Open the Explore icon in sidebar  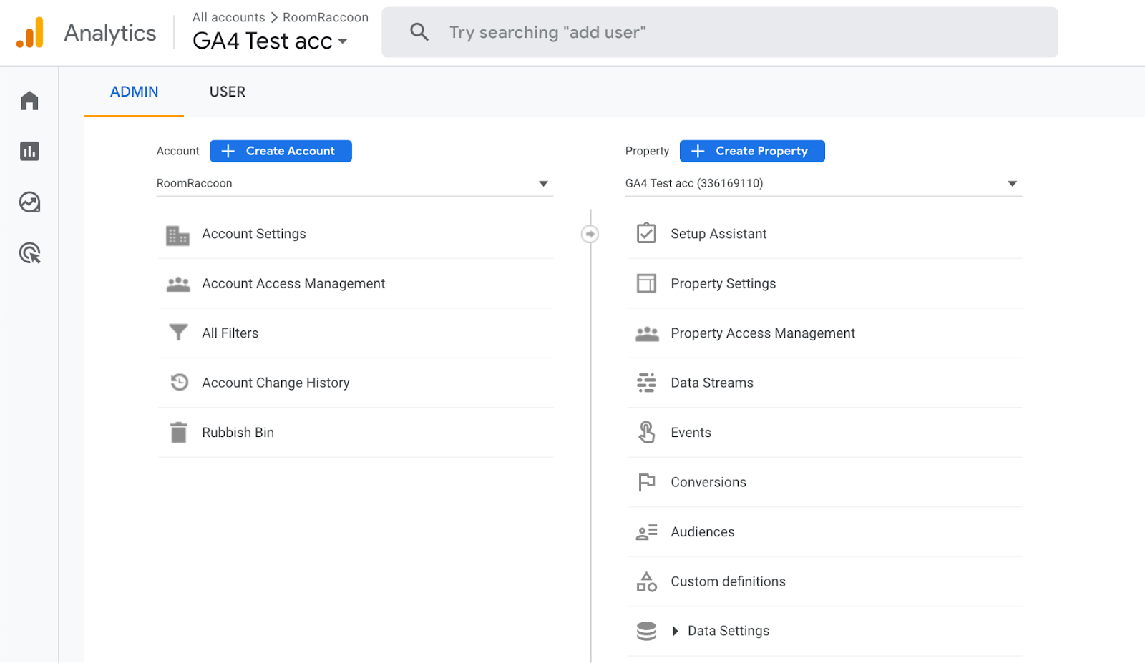coord(29,202)
